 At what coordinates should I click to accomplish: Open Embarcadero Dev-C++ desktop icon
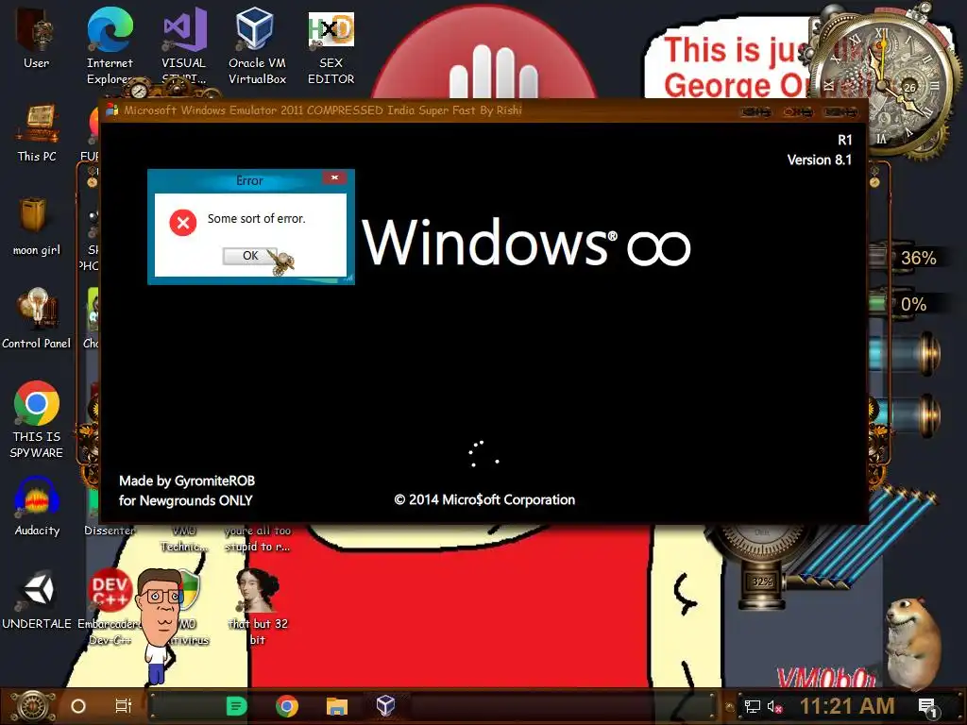point(110,607)
